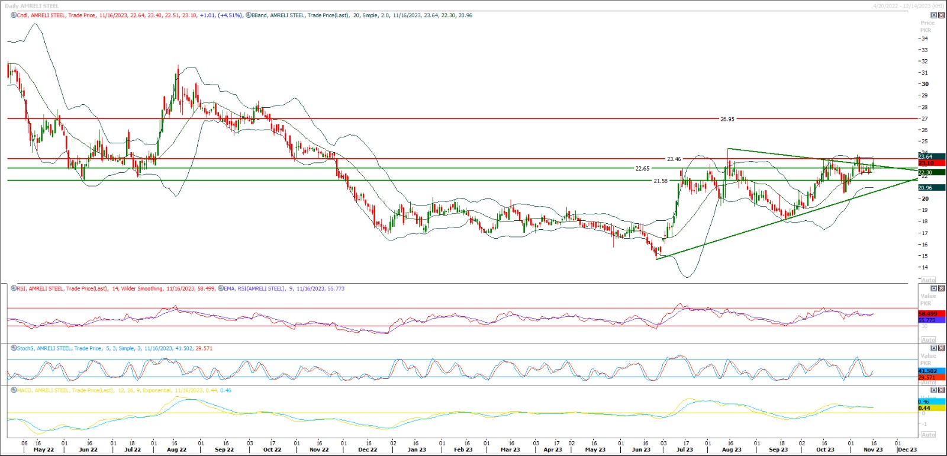947x456 pixels.
Task: Click the blue 0.46 MACD value tag
Action: click(x=932, y=402)
